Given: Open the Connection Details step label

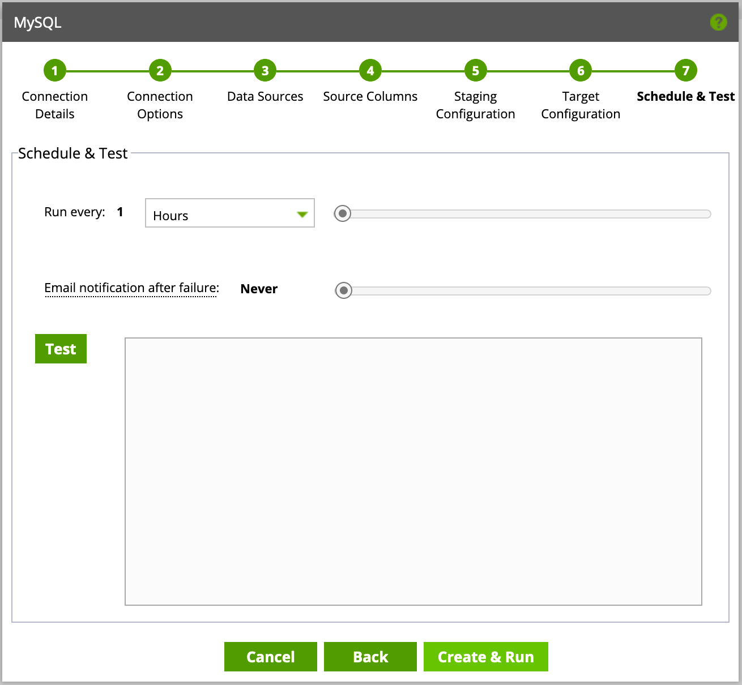Looking at the screenshot, I should click(55, 105).
